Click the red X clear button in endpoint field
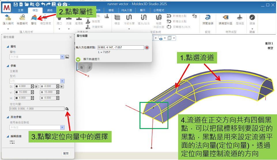This screenshot has height=160, width=277. click(147, 47)
